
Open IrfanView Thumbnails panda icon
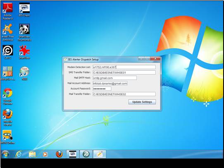[x=24, y=33]
